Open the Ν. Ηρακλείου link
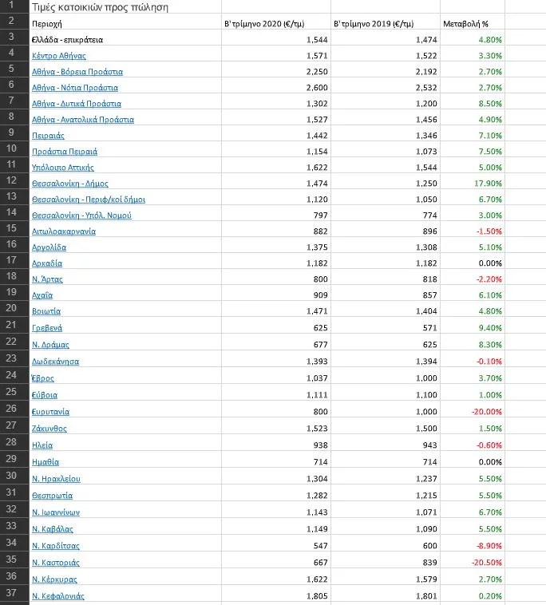Screen dimensions: 546x605 [56, 479]
